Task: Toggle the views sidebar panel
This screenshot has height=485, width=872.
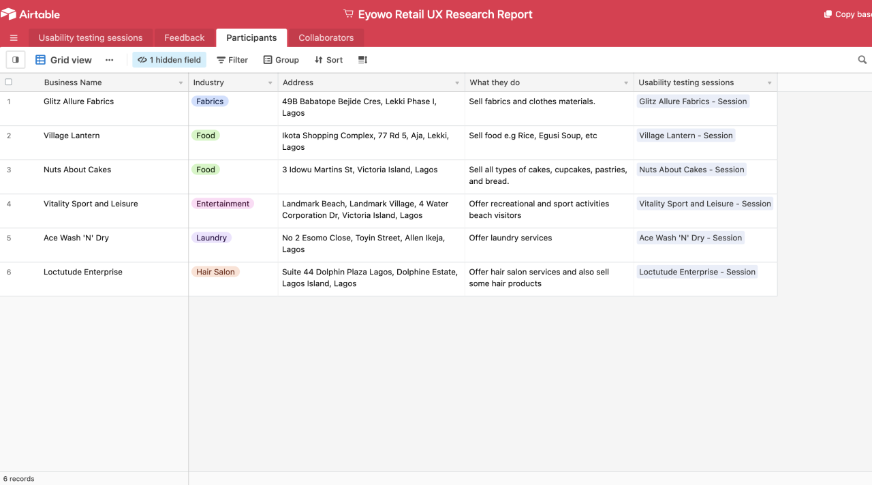Action: coord(16,60)
